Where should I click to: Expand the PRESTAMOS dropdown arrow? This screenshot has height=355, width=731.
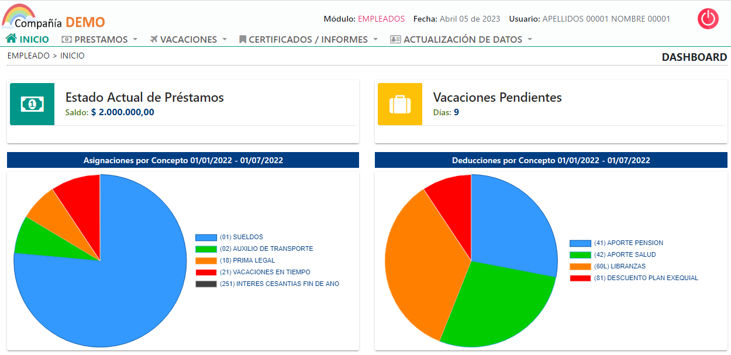pos(135,40)
